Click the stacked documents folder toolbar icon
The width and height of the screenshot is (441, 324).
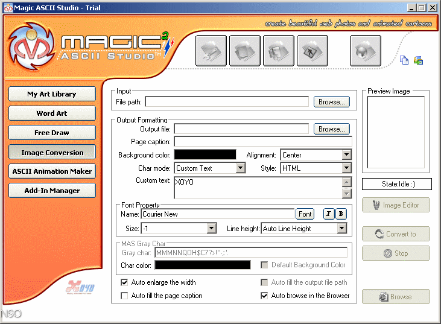pos(245,51)
